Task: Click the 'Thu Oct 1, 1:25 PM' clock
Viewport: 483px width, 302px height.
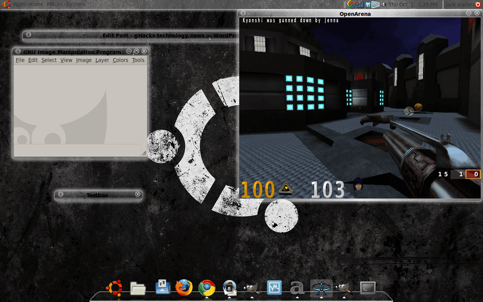Action: click(413, 5)
